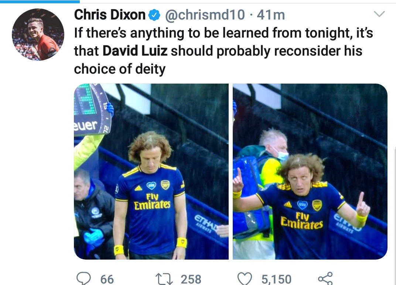The image size is (396, 285).
Task: Open the left photo of player looking down
Action: (x=151, y=172)
